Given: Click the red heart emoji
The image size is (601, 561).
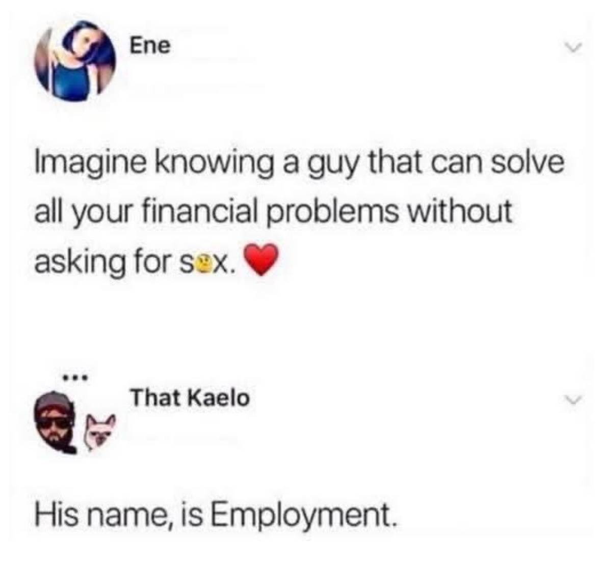Looking at the screenshot, I should (x=260, y=259).
